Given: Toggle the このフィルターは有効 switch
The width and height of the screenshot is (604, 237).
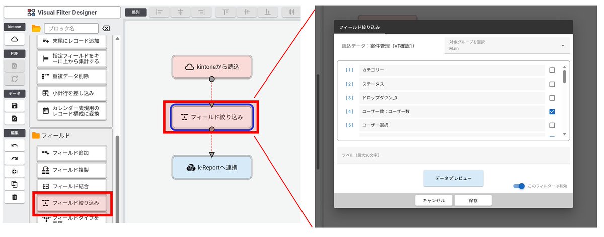Looking at the screenshot, I should pyautogui.click(x=518, y=186).
